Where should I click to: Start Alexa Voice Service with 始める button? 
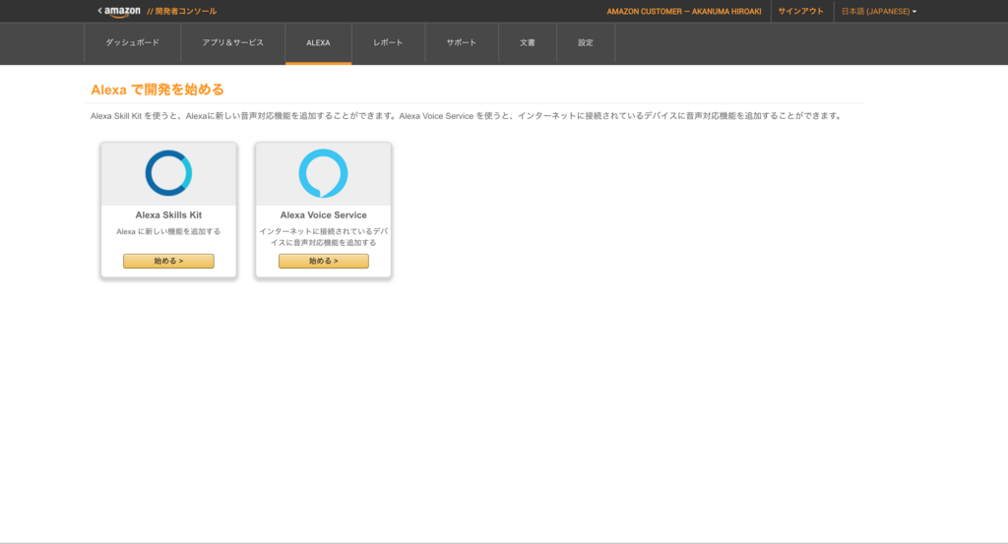pyautogui.click(x=323, y=261)
